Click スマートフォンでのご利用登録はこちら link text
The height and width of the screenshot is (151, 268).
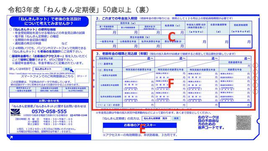coord(47,76)
